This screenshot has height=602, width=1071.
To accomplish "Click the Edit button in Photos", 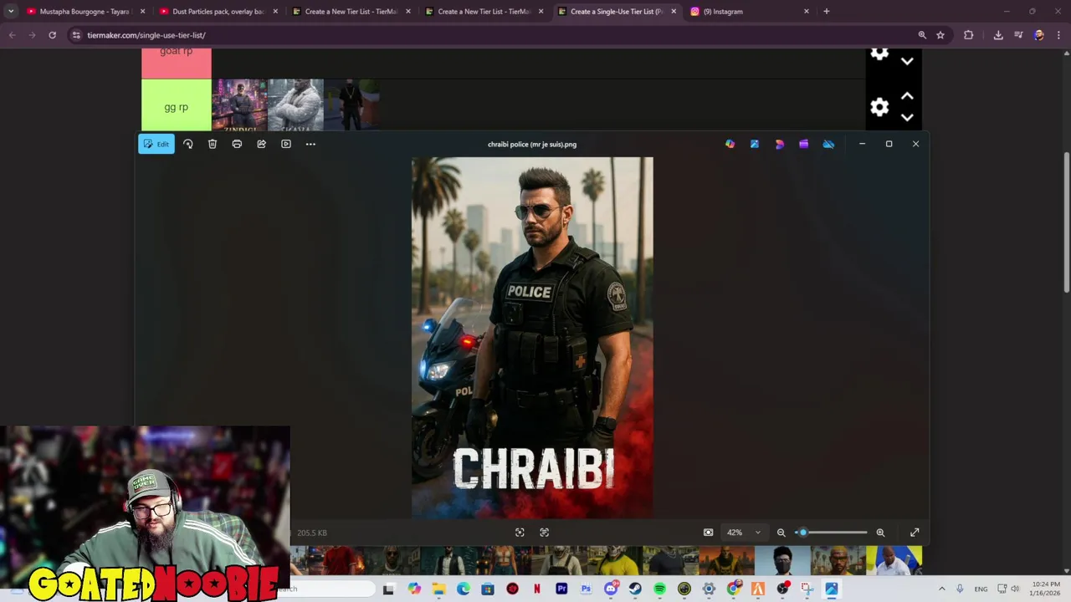I will point(156,144).
